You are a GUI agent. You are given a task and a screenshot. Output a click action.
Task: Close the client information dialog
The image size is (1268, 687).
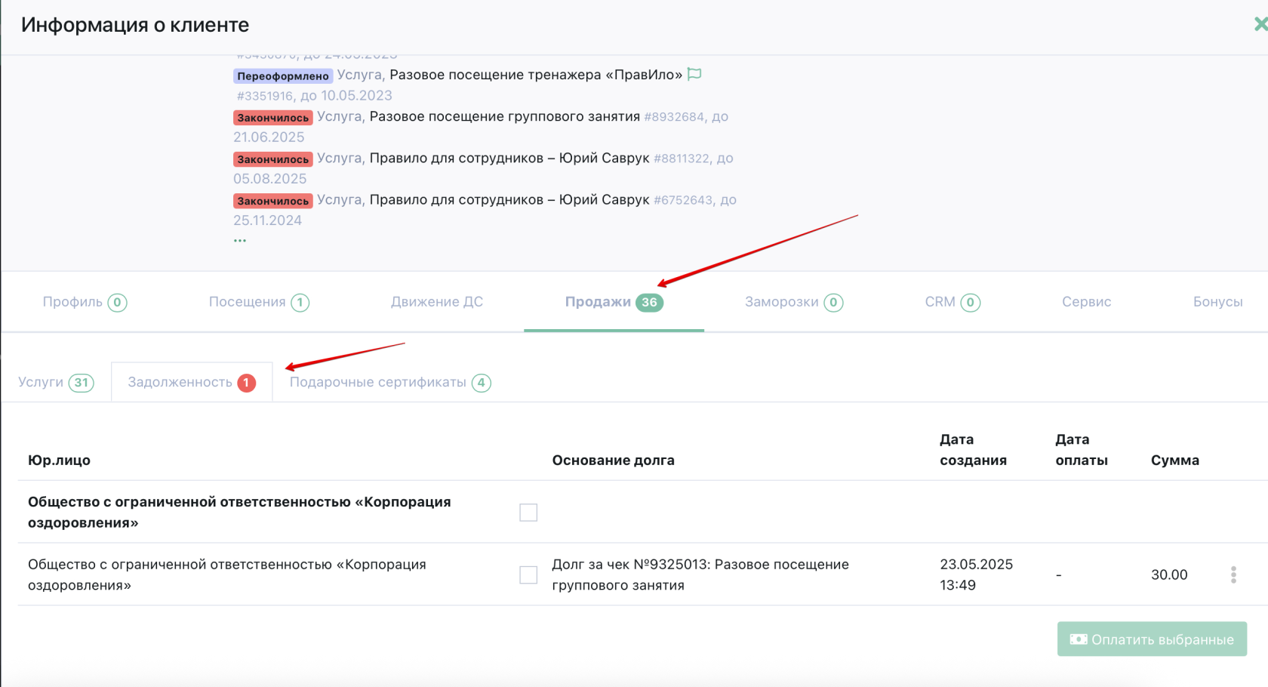click(1259, 24)
